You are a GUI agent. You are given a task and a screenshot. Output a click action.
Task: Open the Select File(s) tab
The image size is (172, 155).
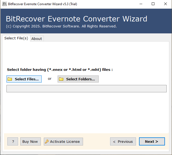[16, 38]
